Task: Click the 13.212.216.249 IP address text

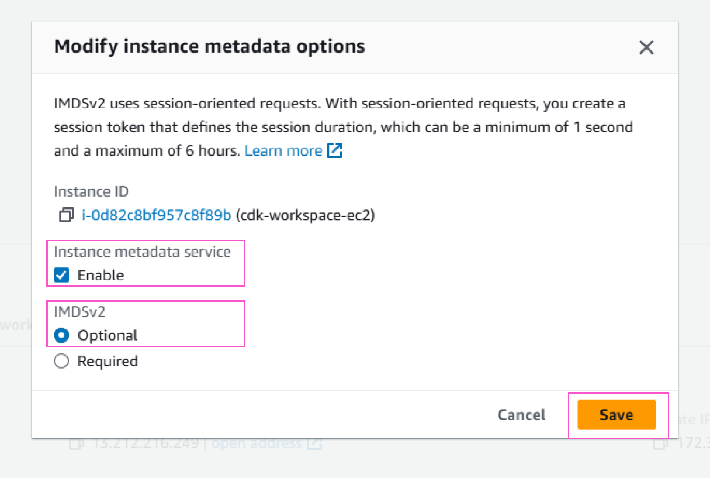Action: pos(145,443)
